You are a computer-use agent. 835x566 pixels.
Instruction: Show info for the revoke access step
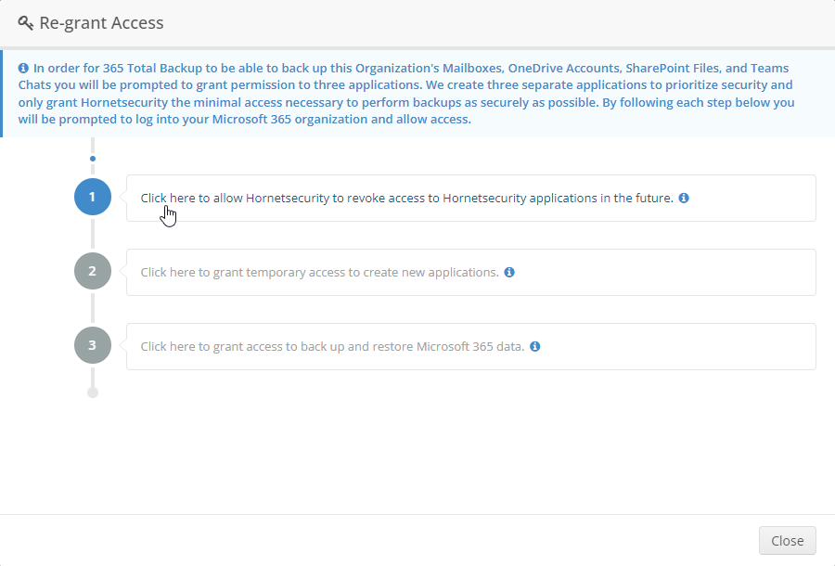684,199
